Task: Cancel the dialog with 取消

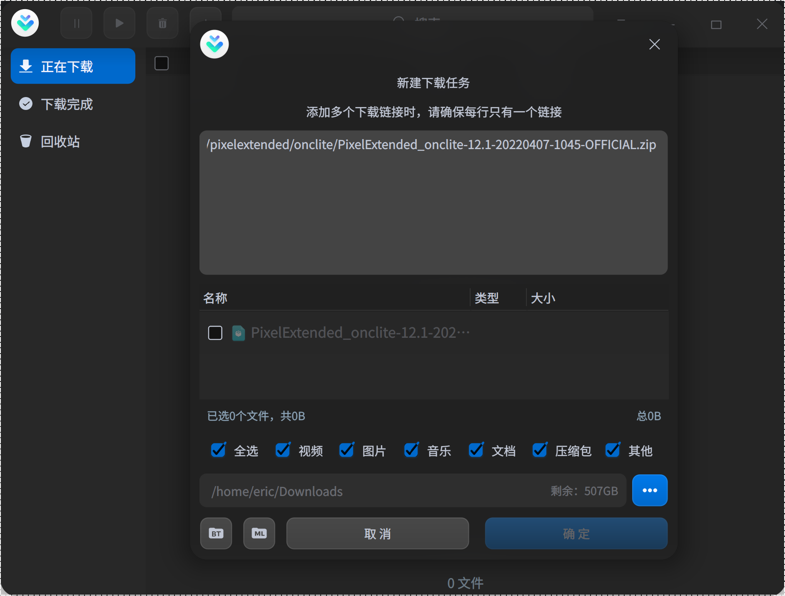Action: (377, 534)
